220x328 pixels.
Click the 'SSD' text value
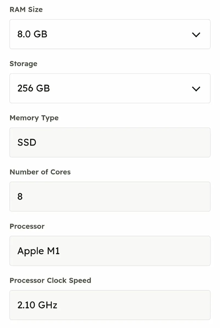27,142
